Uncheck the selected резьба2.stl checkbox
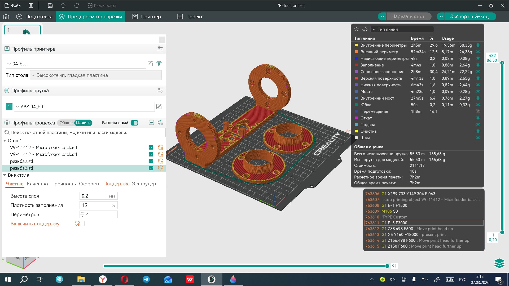The width and height of the screenshot is (509, 286). (x=151, y=168)
